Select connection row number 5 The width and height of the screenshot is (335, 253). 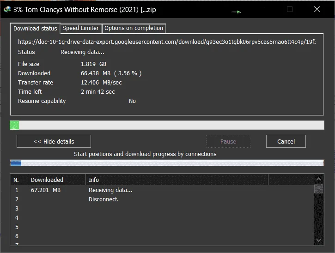point(162,227)
